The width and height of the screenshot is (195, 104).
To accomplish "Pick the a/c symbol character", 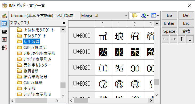I will pos(119,68).
